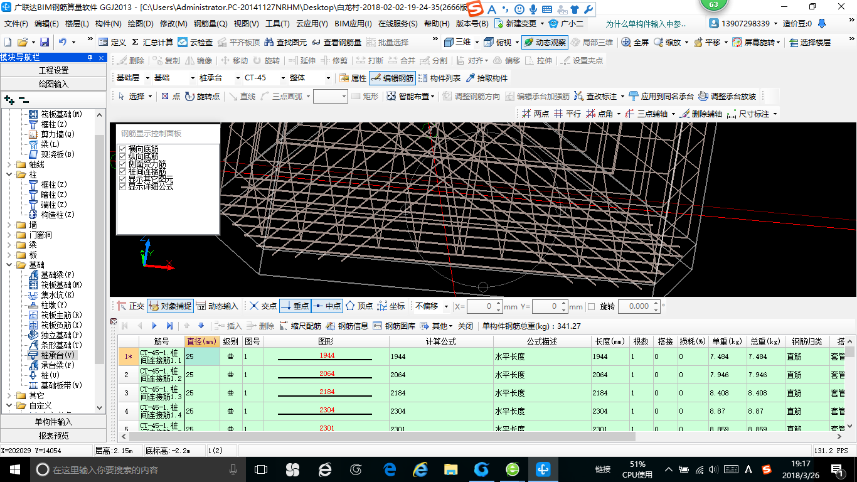Click the X coordinate input field
This screenshot has width=857, height=482.
coord(484,306)
